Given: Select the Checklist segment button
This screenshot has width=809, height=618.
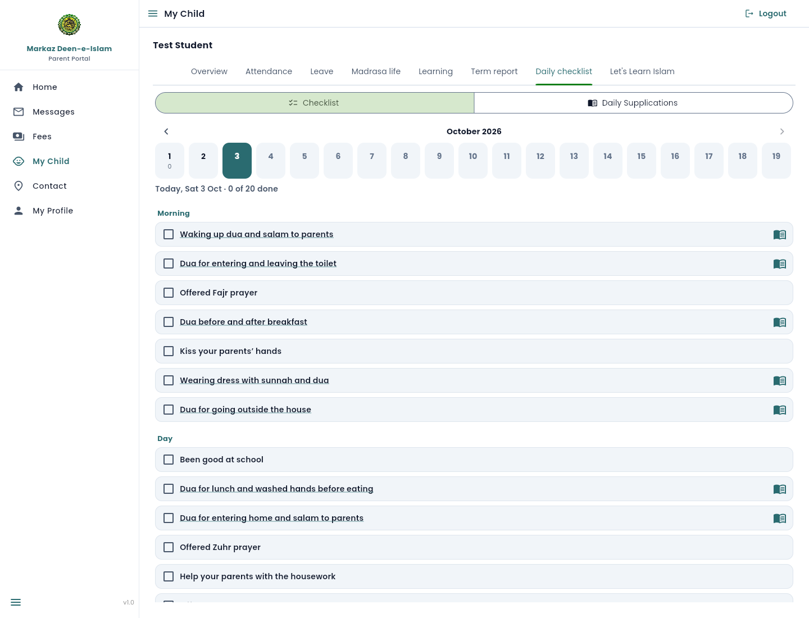Looking at the screenshot, I should [315, 103].
